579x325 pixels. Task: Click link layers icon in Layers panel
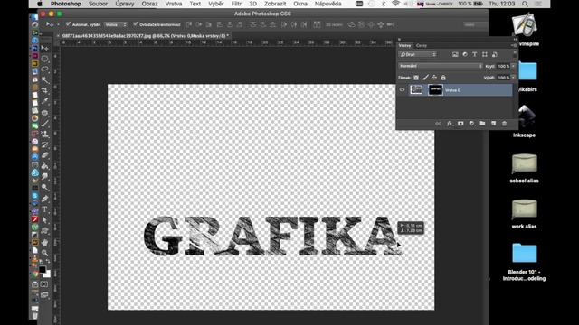point(438,124)
